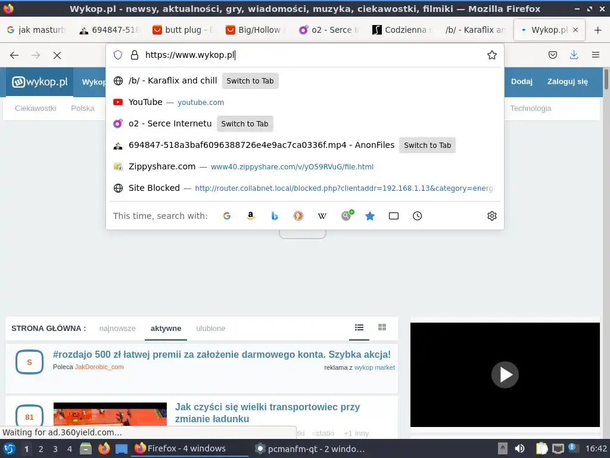Switch to virtual desktop 2
Screen dimensions: 610x458
pos(41,449)
